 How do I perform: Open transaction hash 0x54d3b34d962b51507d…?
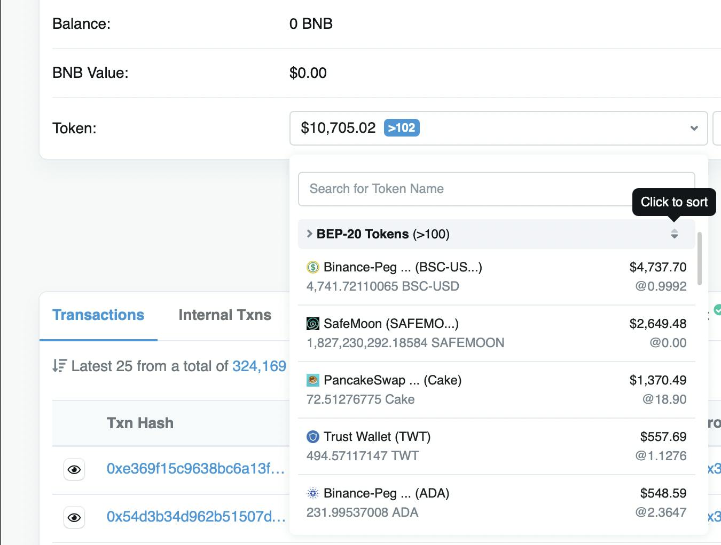tap(196, 517)
